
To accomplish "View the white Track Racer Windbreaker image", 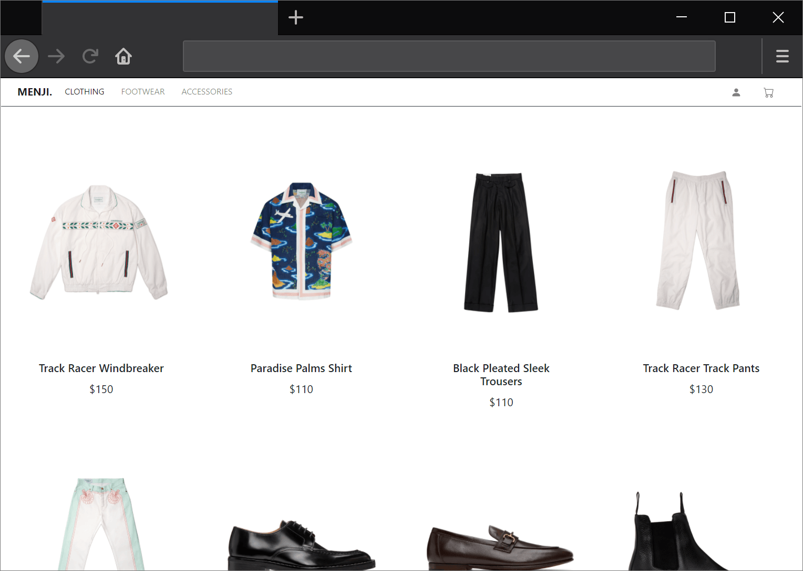I will (x=99, y=241).
